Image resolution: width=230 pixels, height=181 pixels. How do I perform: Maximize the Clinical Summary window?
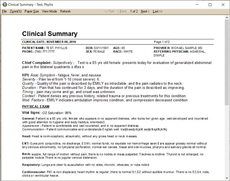[210, 4]
